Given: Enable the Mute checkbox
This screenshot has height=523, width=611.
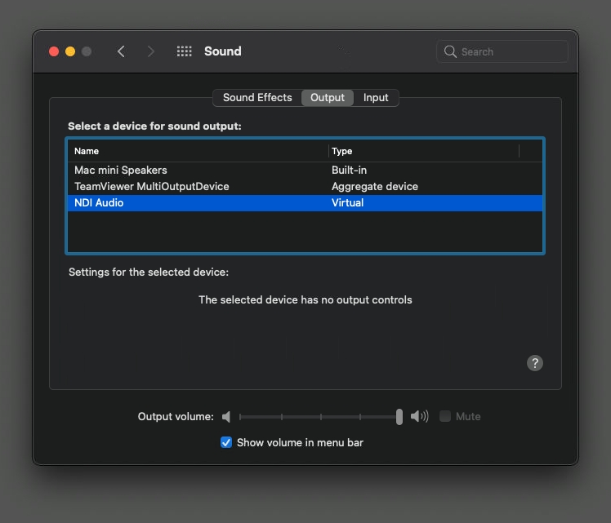Looking at the screenshot, I should tap(445, 417).
